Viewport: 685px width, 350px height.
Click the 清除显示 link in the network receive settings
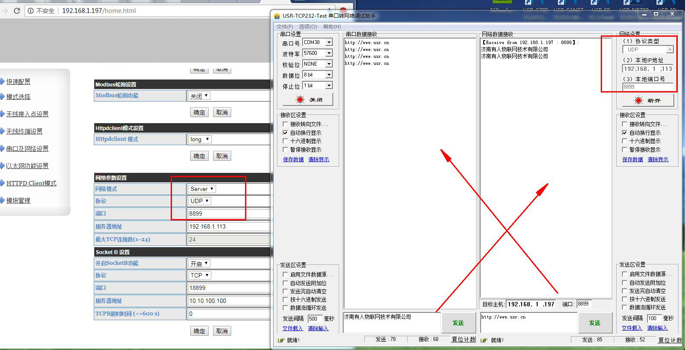click(658, 159)
